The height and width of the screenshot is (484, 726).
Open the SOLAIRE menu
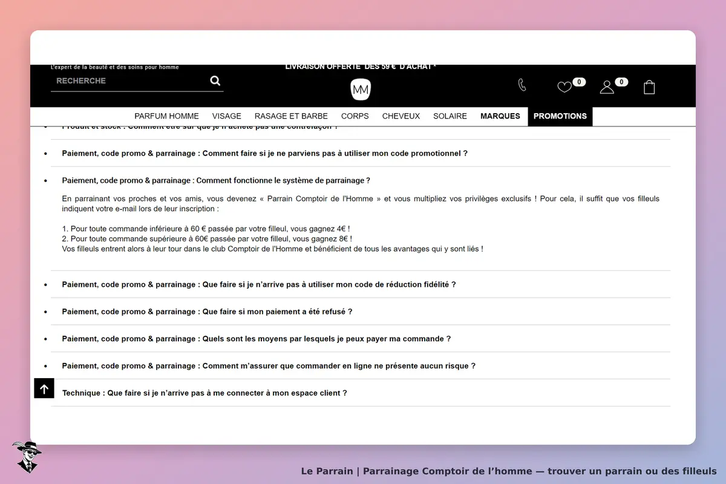click(x=450, y=116)
